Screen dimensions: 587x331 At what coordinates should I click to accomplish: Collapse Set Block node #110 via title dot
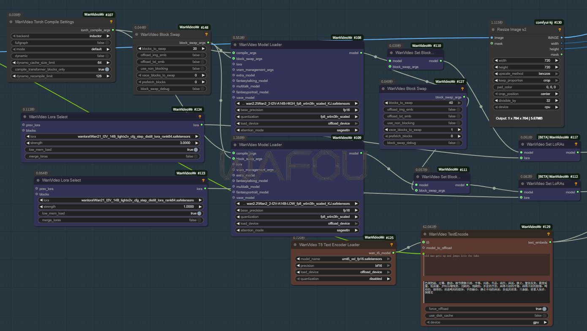(x=391, y=53)
